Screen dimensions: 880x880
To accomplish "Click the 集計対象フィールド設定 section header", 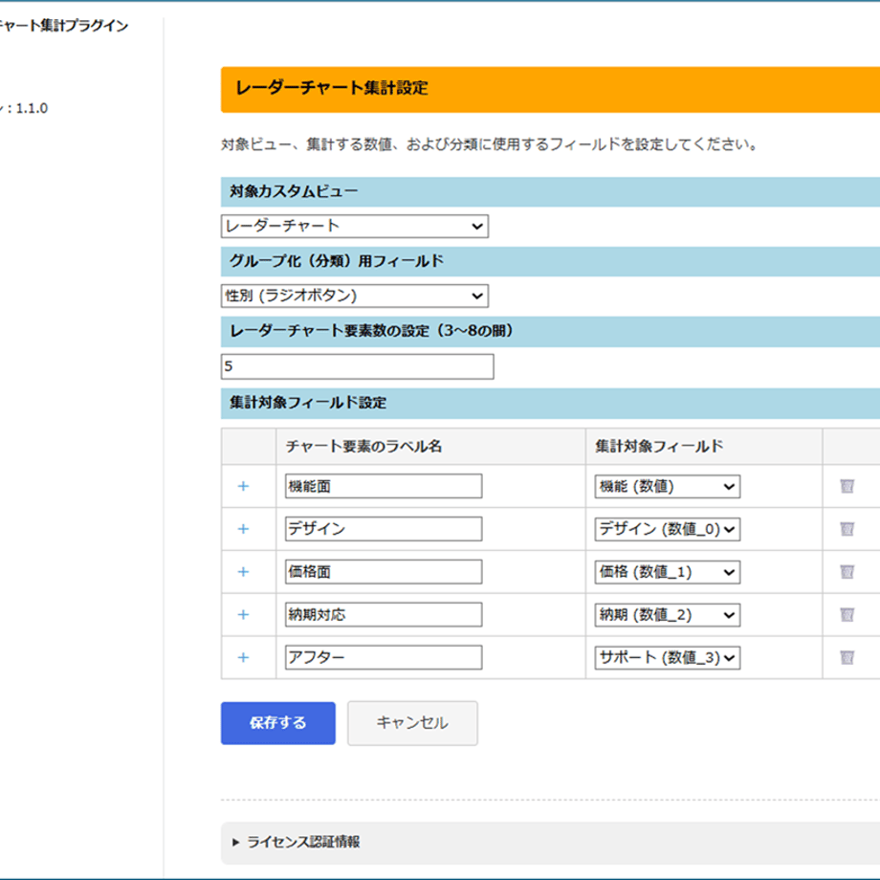I will [550, 403].
